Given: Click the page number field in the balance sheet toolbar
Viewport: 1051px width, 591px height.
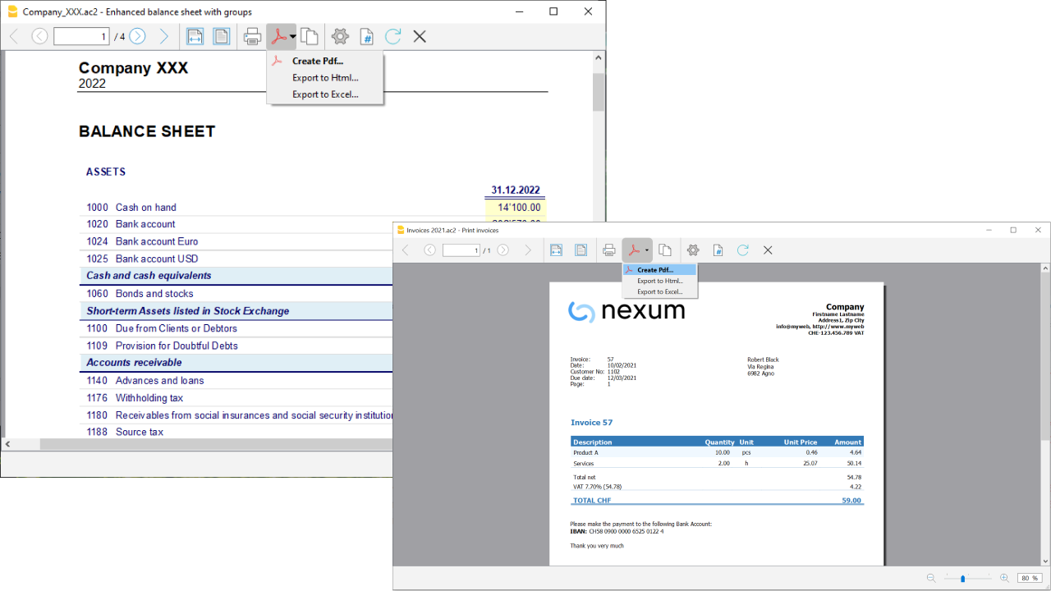Looking at the screenshot, I should click(x=81, y=36).
